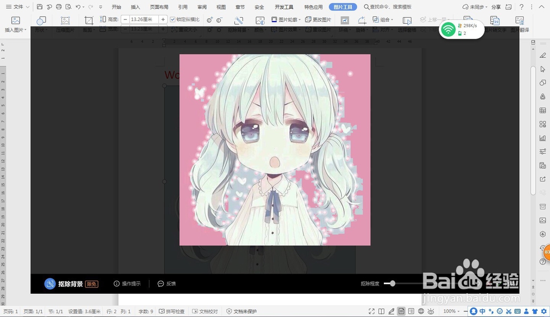This screenshot has height=317, width=550.
Task: Click the fullscreen icon in status bar
Action: pos(371,311)
